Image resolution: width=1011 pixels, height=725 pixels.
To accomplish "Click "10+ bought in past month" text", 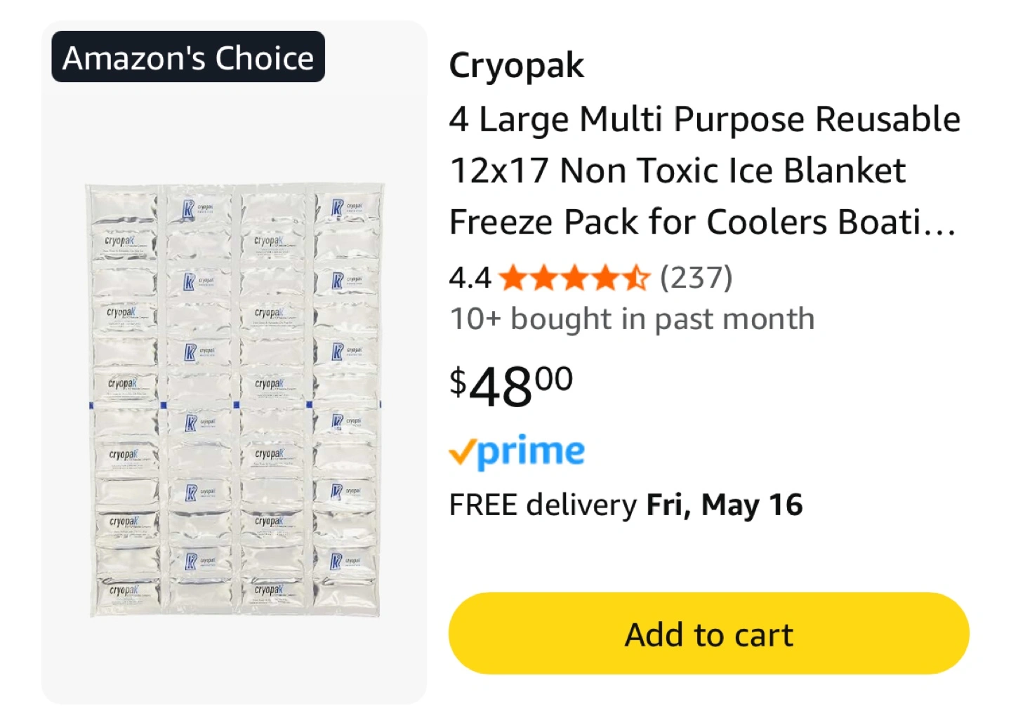I will pos(632,319).
